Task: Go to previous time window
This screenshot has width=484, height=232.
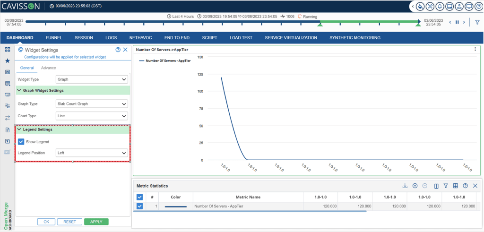Action: [x=450, y=22]
